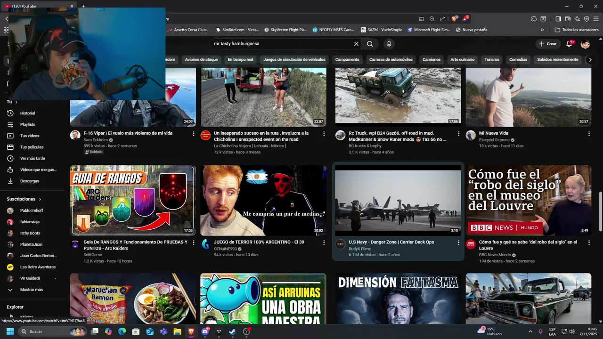Open the SkyVector Flight Plan bookmark
This screenshot has width=603, height=339.
285,30
